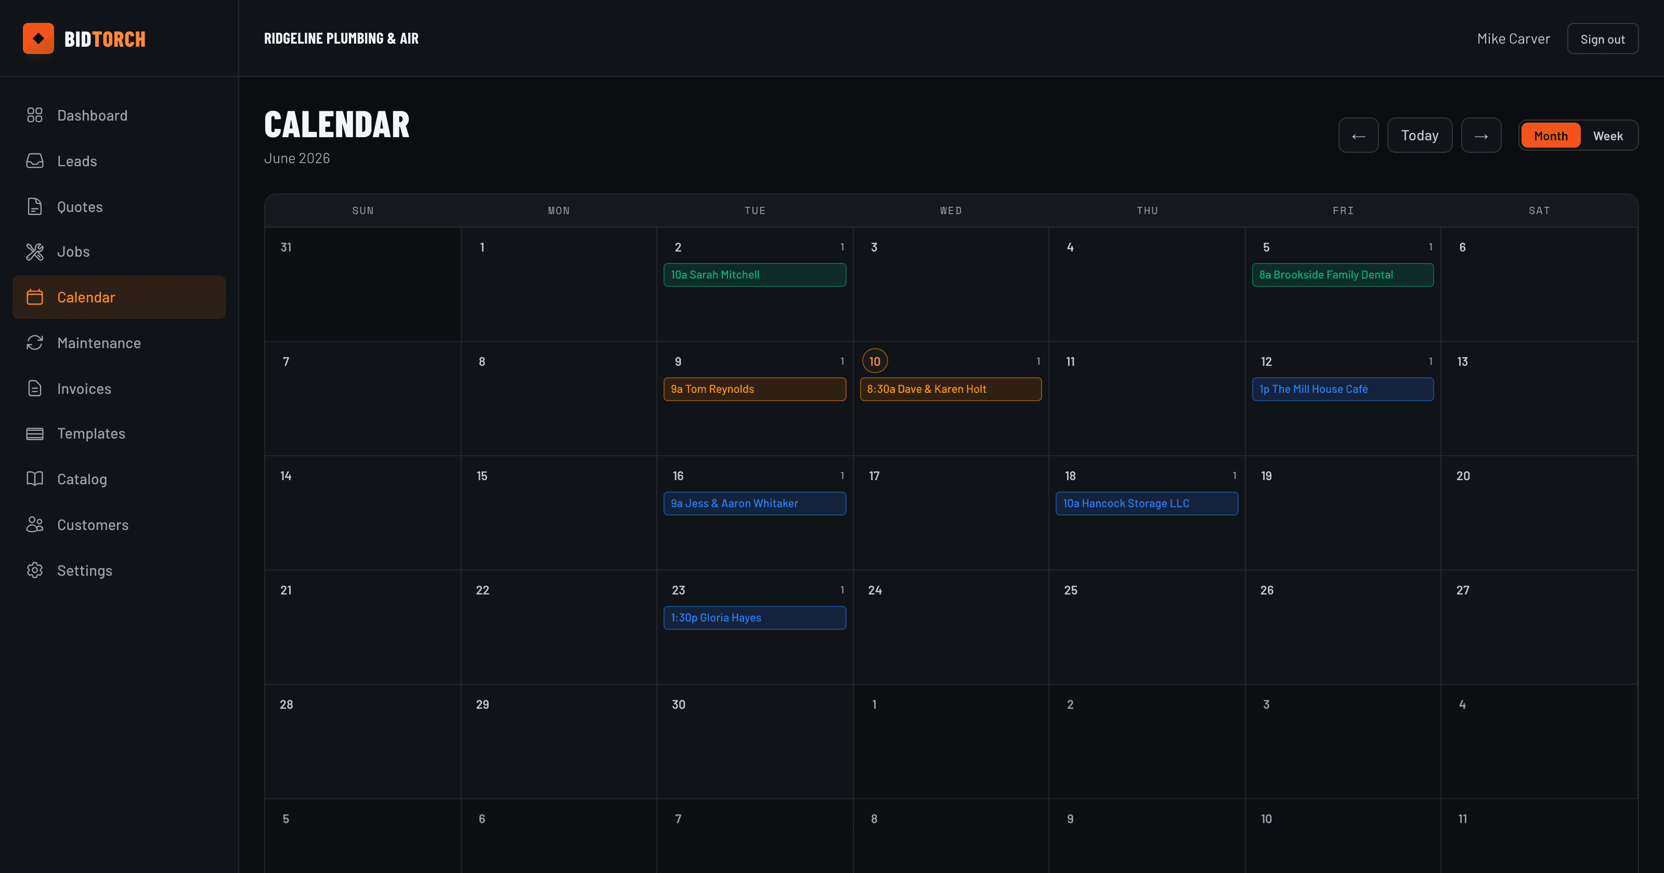Click the Catalog book icon
The width and height of the screenshot is (1664, 873).
pyautogui.click(x=35, y=479)
